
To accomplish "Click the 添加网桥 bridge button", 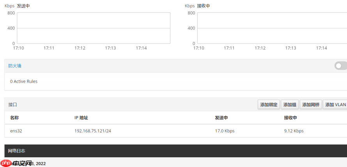I will 311,105.
